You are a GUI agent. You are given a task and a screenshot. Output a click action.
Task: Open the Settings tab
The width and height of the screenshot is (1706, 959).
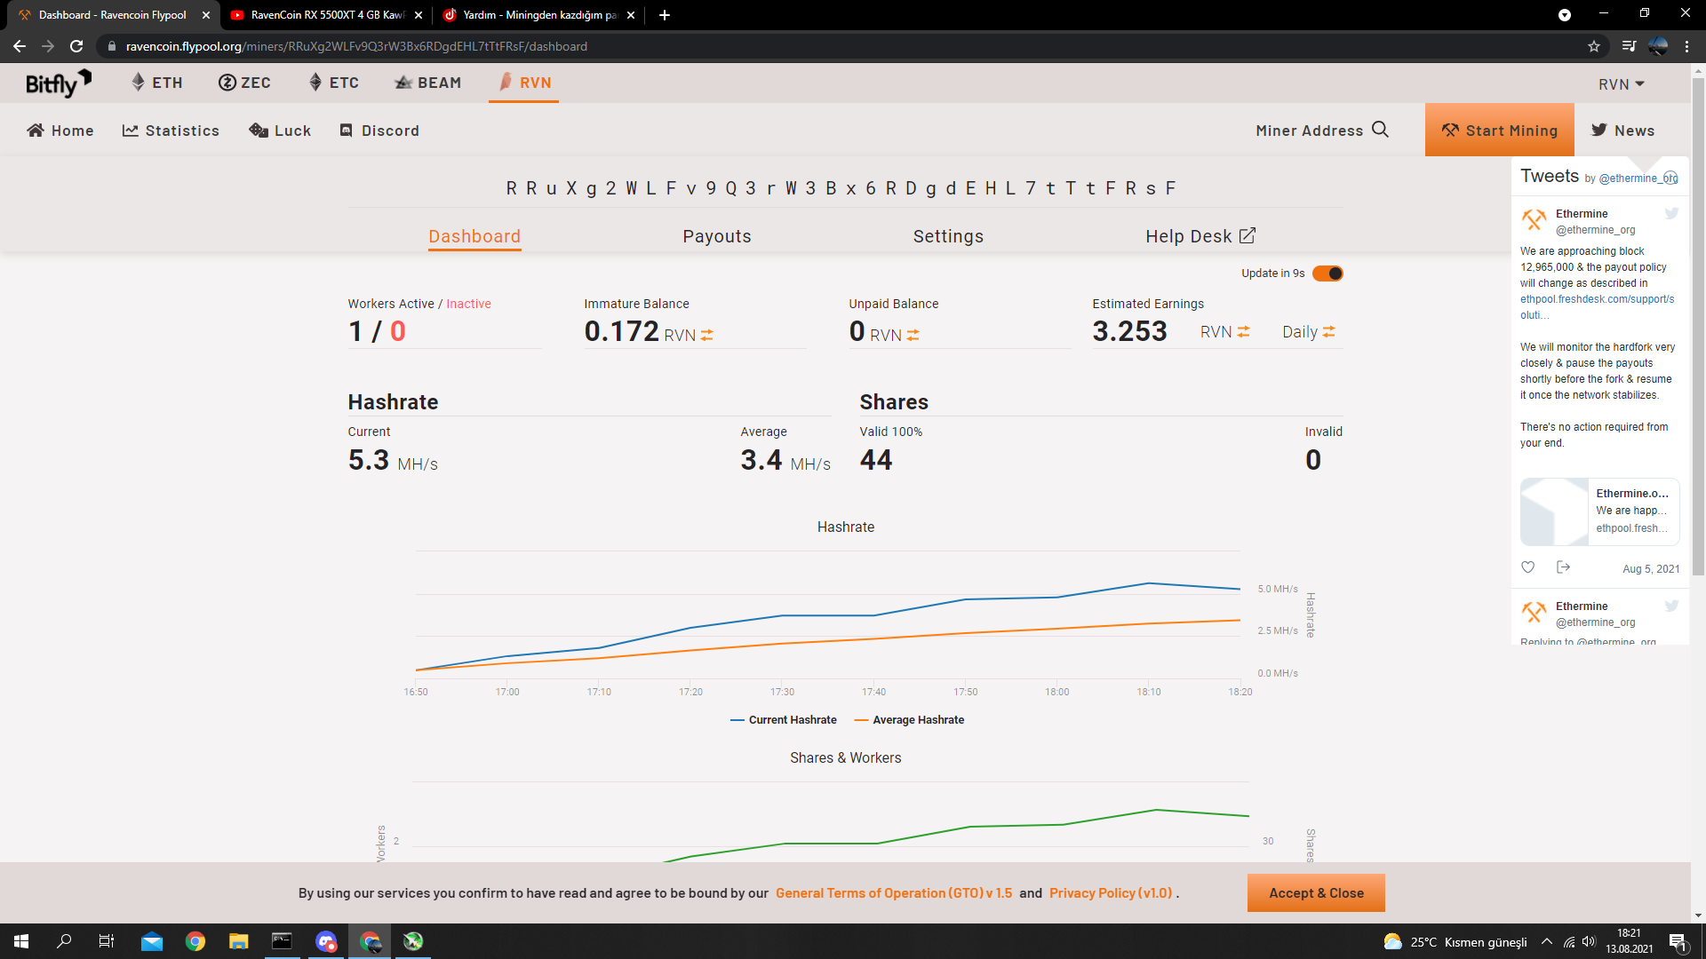click(948, 236)
